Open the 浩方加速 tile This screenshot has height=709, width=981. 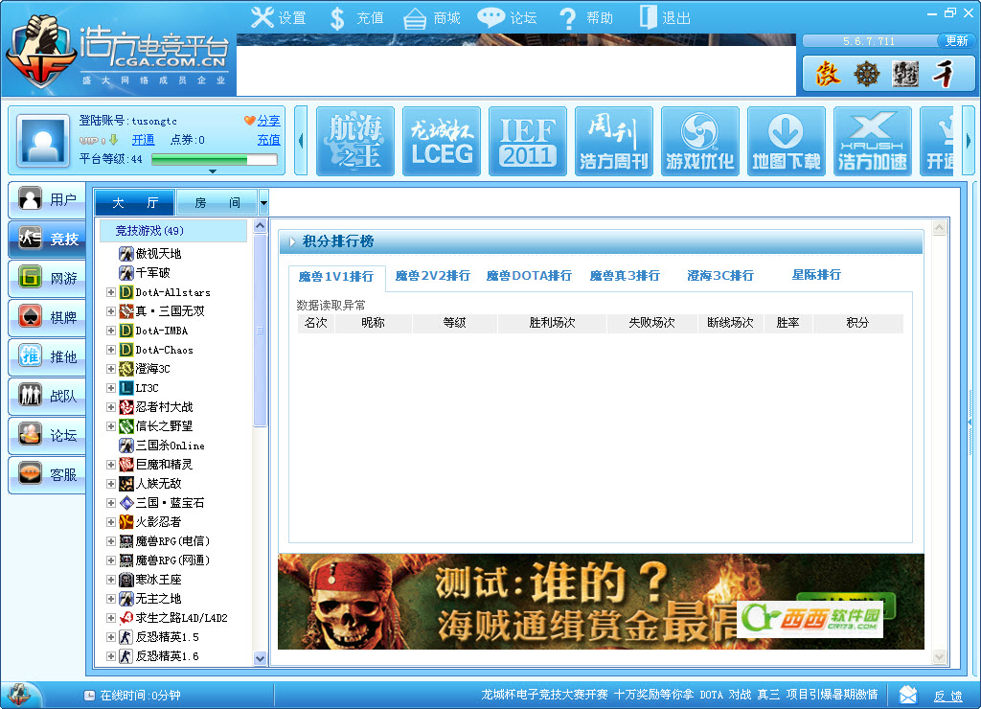coord(873,142)
